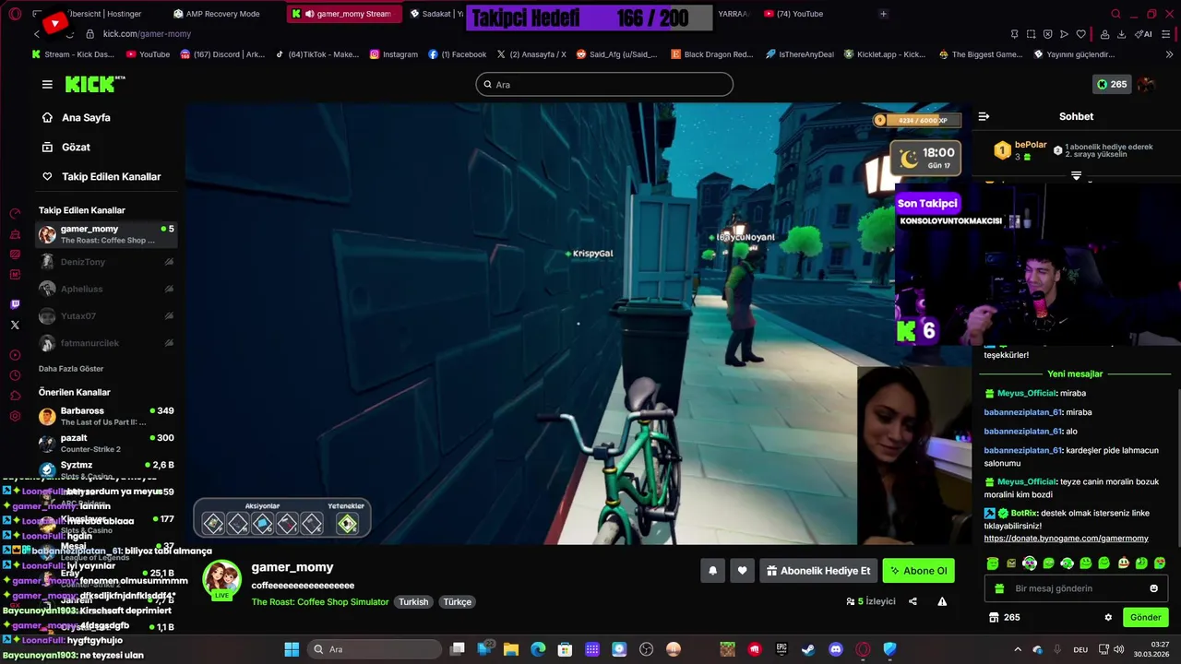The width and height of the screenshot is (1181, 664).
Task: Click Abonelik Hediye Et button
Action: (x=817, y=571)
